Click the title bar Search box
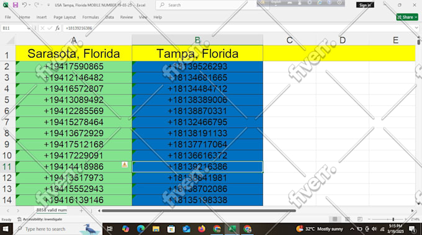The height and width of the screenshot is (235, 422). pos(212,5)
